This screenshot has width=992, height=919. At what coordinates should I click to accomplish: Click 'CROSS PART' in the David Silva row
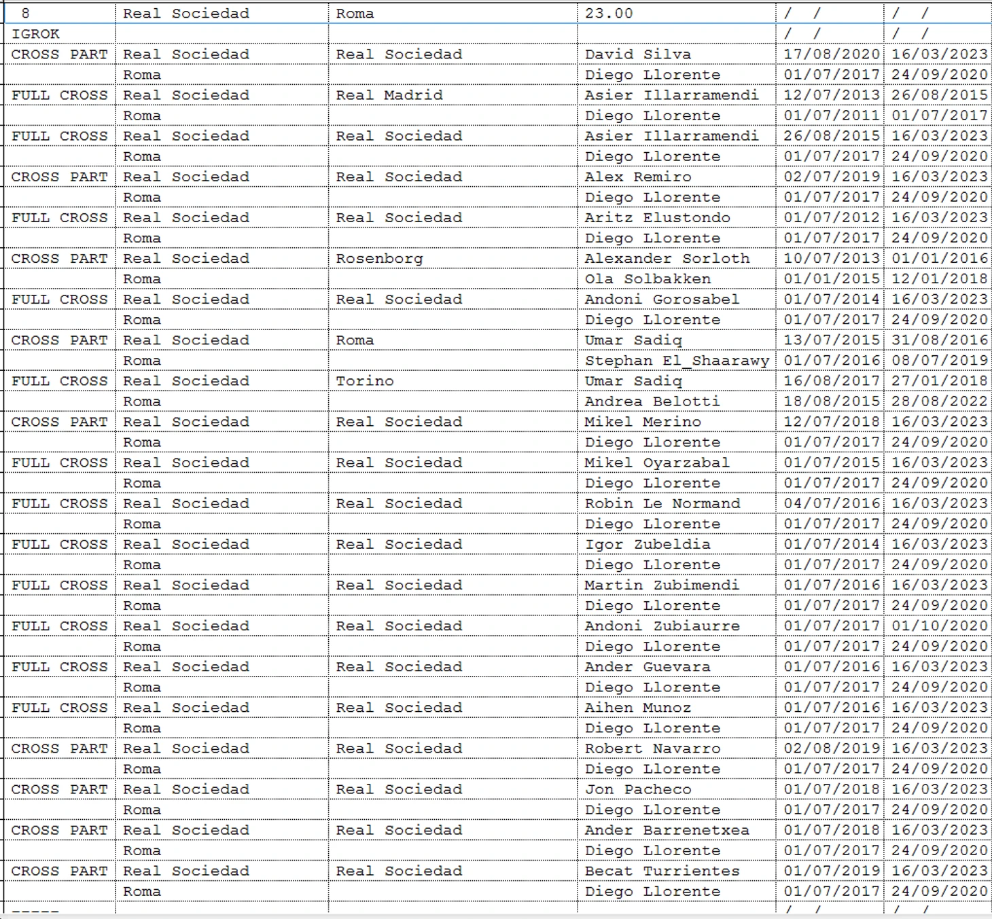(60, 54)
